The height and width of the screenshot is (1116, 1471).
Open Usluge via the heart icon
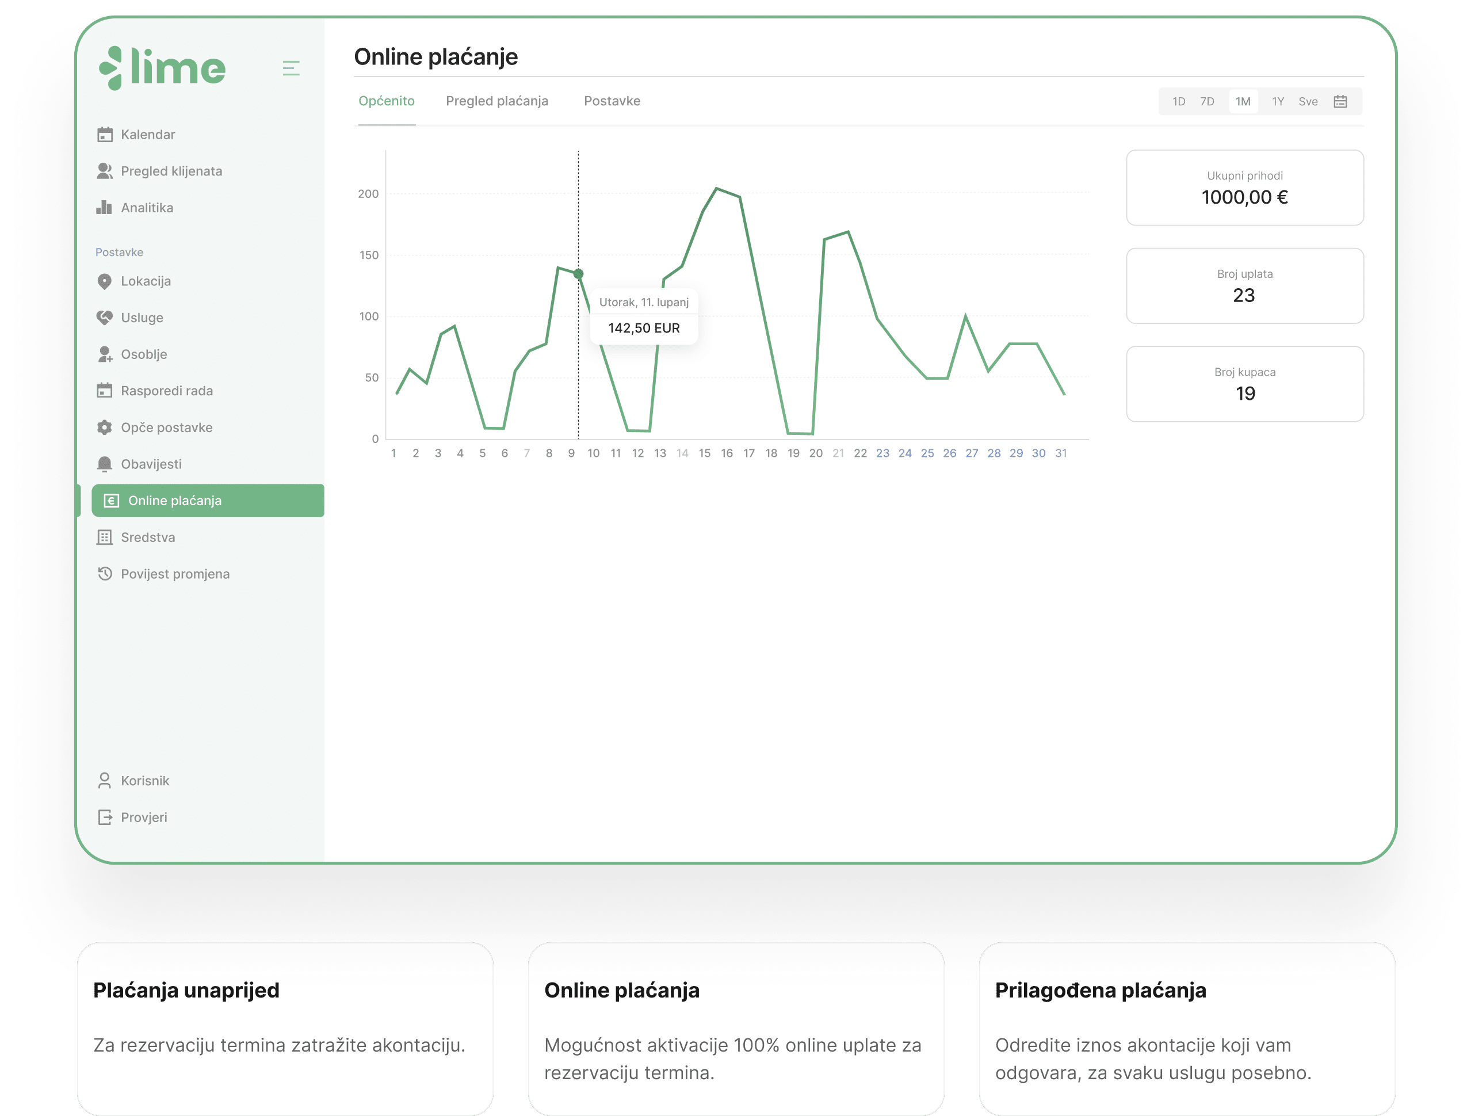pyautogui.click(x=106, y=317)
